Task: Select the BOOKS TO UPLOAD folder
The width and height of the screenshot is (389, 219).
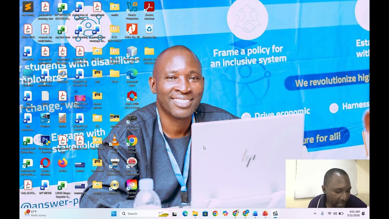Action: coord(149,55)
